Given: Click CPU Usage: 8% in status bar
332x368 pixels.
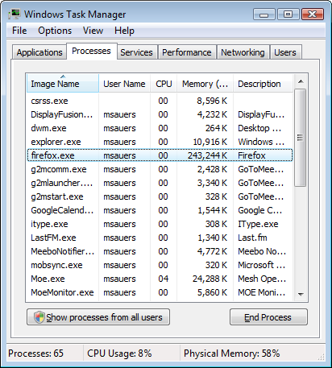Looking at the screenshot, I should (119, 354).
